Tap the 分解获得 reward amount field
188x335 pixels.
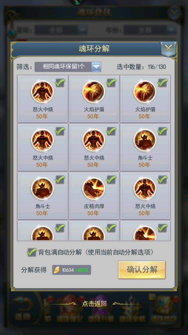pos(71,270)
